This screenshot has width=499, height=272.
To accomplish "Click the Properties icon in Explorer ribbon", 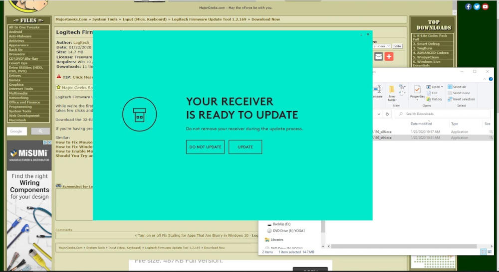I will click(417, 89).
